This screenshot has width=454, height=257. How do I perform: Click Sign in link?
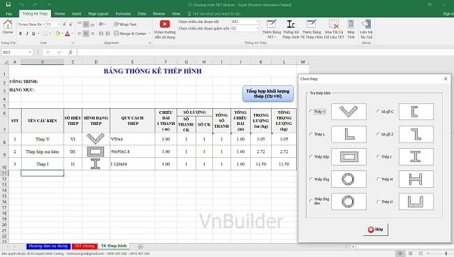point(448,13)
